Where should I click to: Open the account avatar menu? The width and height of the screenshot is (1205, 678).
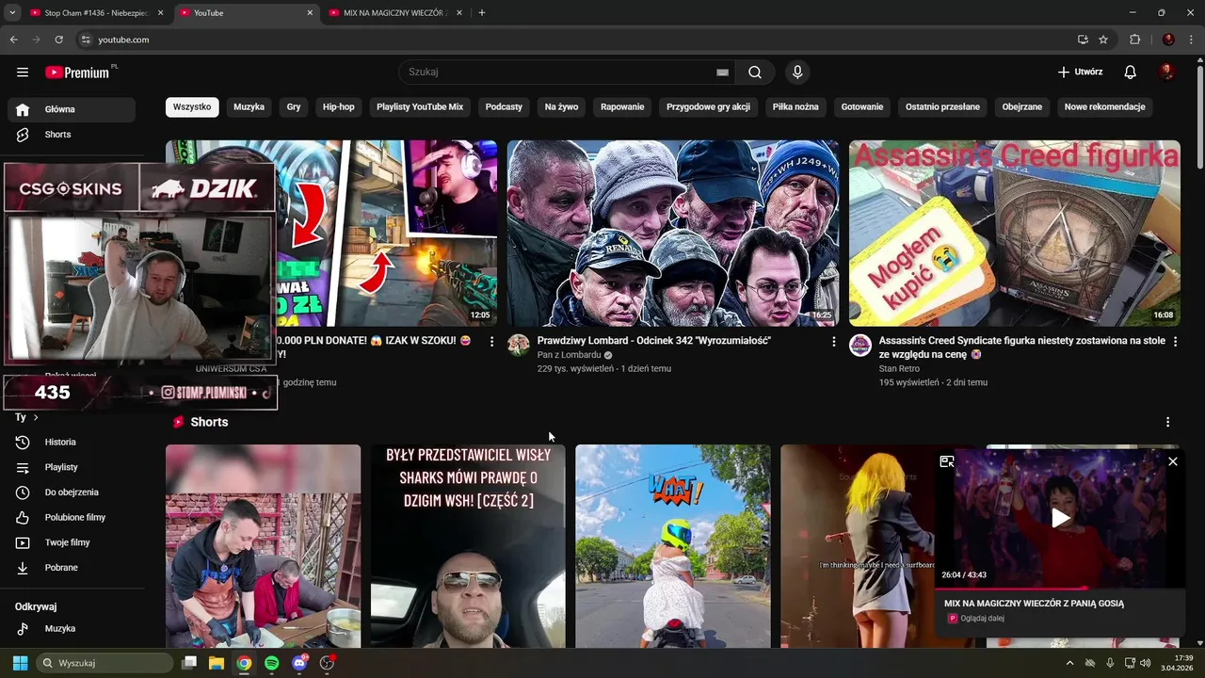1167,73
